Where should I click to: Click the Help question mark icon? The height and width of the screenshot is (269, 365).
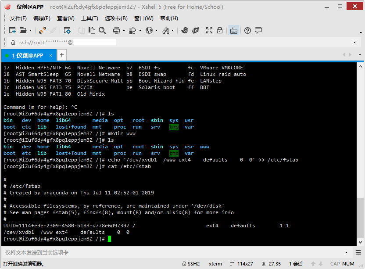point(247,30)
